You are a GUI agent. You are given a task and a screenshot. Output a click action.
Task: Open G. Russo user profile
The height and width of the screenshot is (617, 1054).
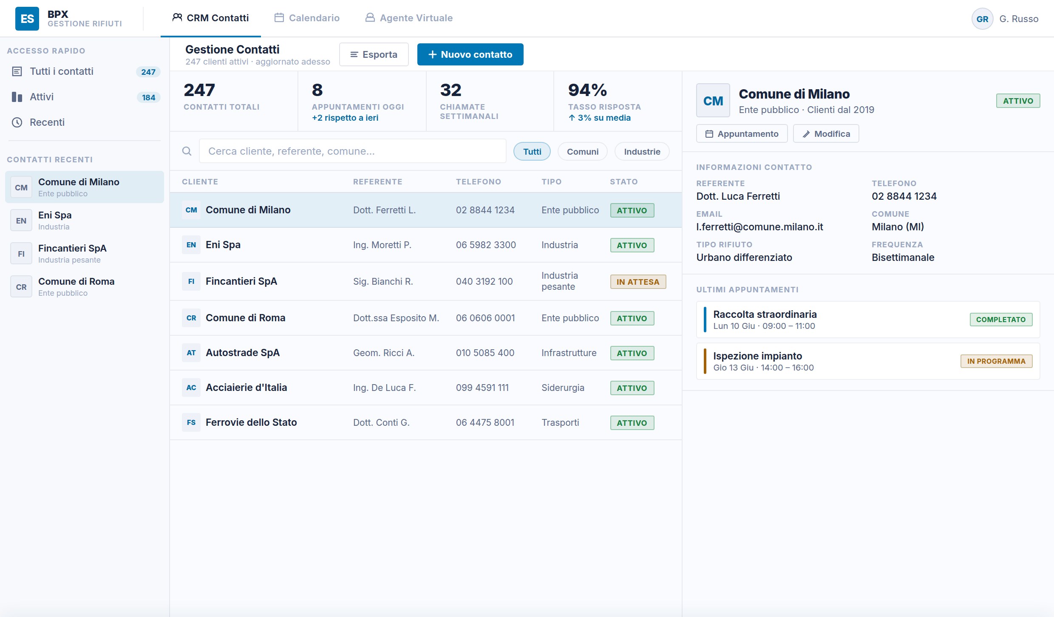[x=1006, y=19]
